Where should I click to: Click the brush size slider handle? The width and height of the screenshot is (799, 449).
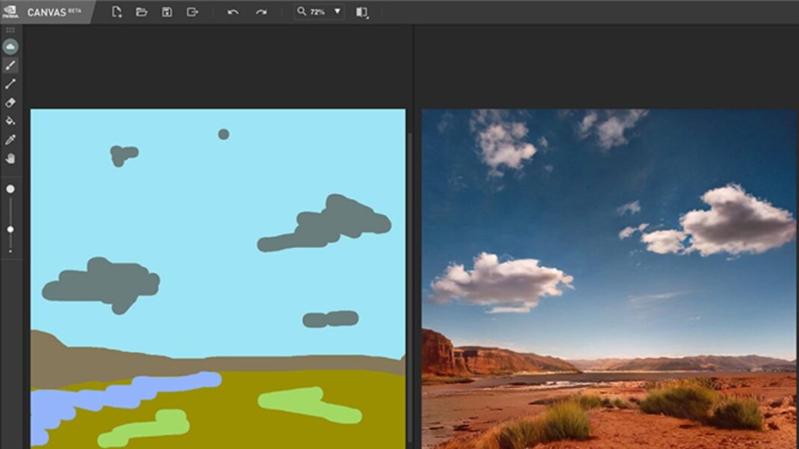10,229
